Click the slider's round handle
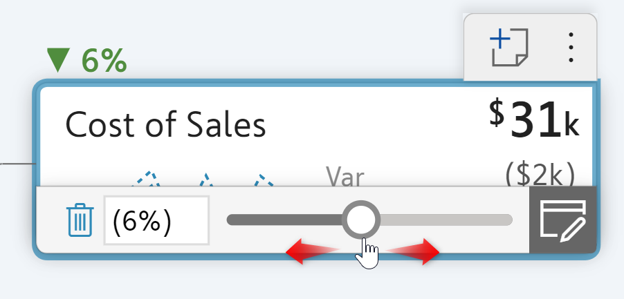The height and width of the screenshot is (299, 624). tap(360, 220)
